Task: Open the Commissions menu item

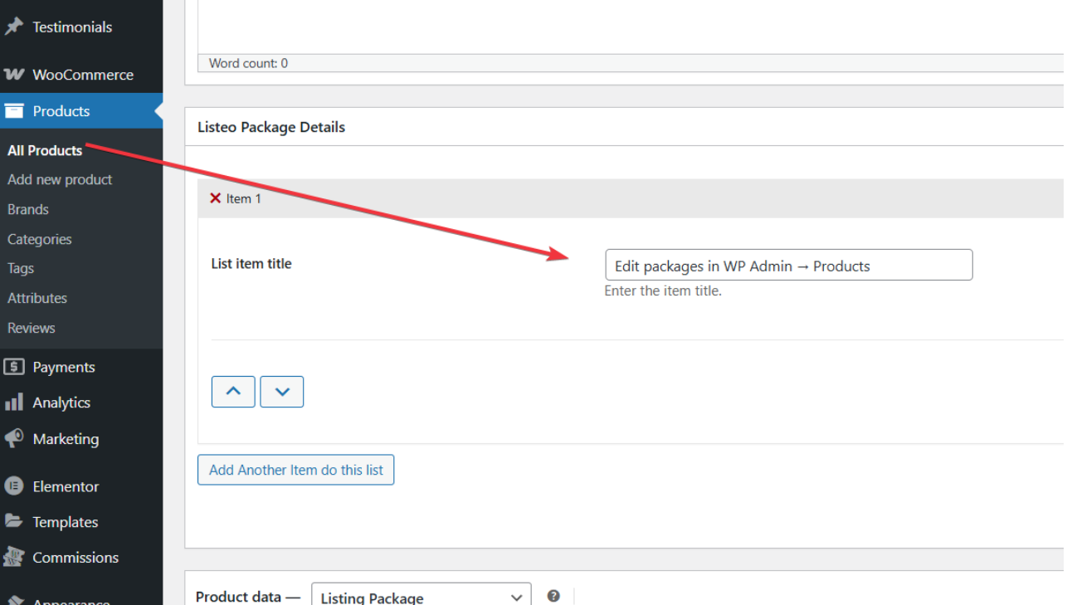Action: [76, 558]
